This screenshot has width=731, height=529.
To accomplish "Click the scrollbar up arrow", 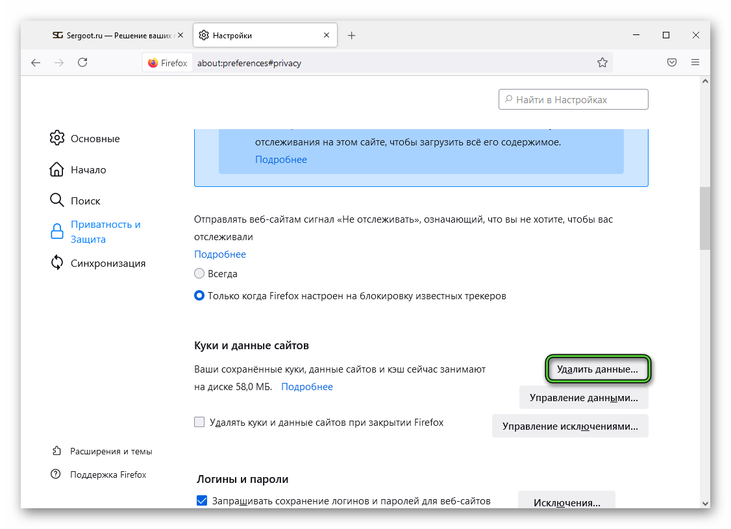I will 705,81.
